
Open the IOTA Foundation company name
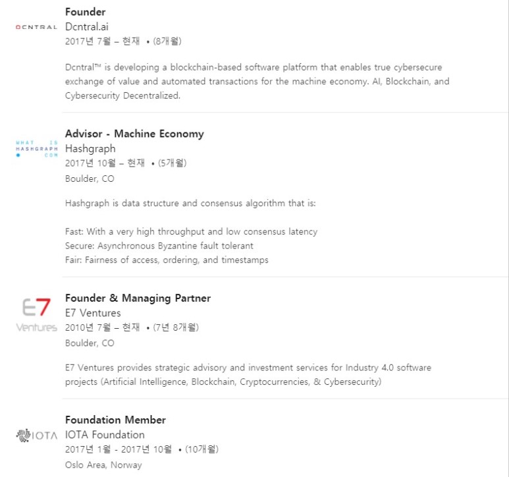(105, 434)
